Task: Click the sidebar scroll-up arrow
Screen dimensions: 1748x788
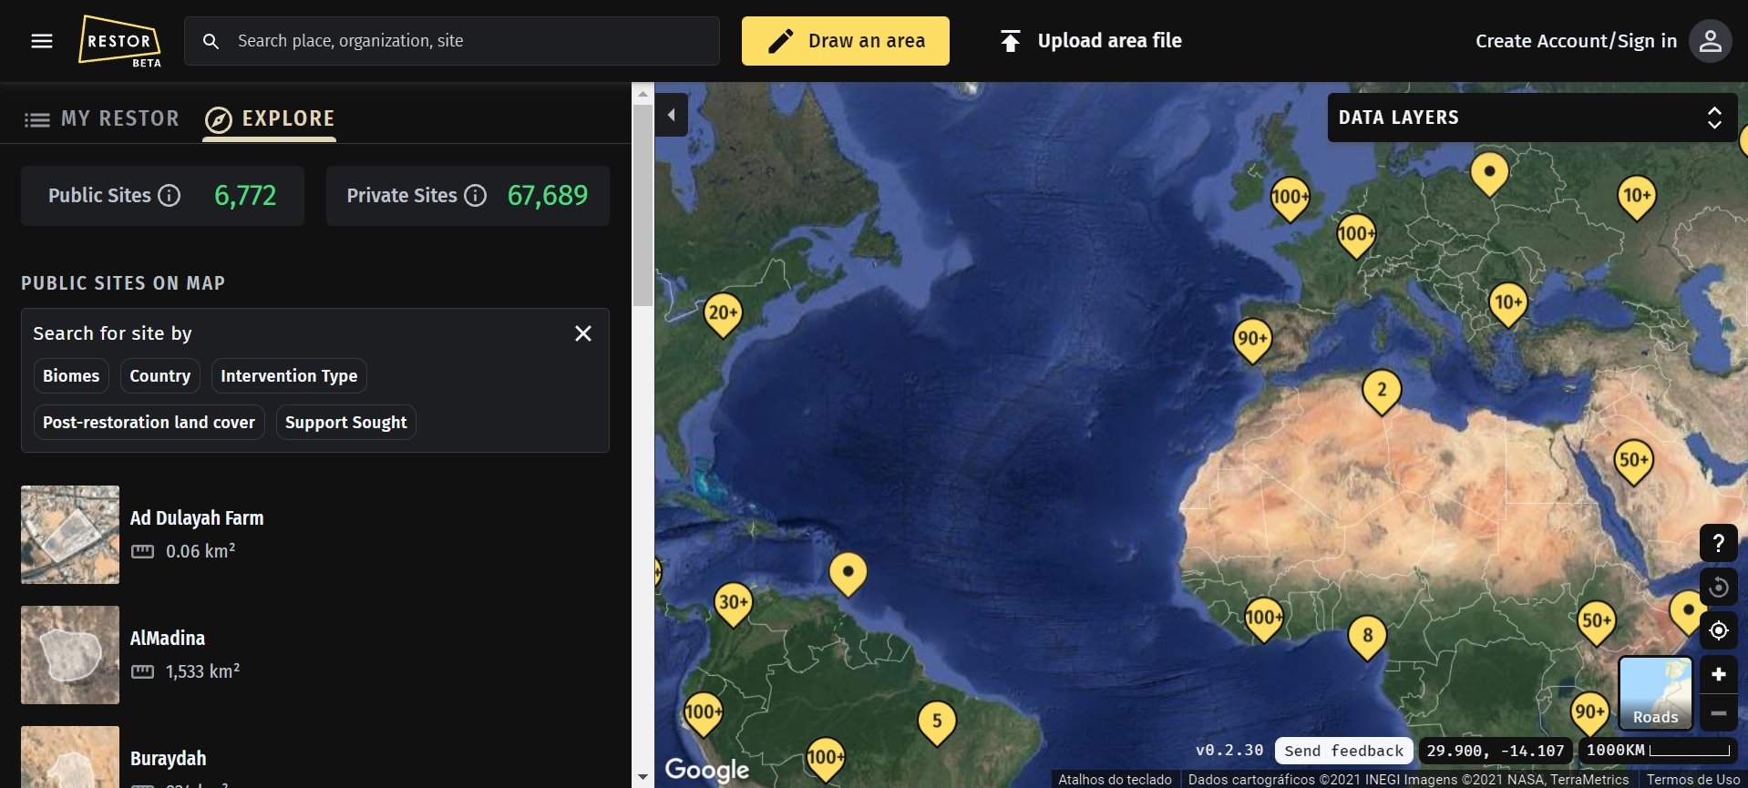Action: click(x=643, y=93)
